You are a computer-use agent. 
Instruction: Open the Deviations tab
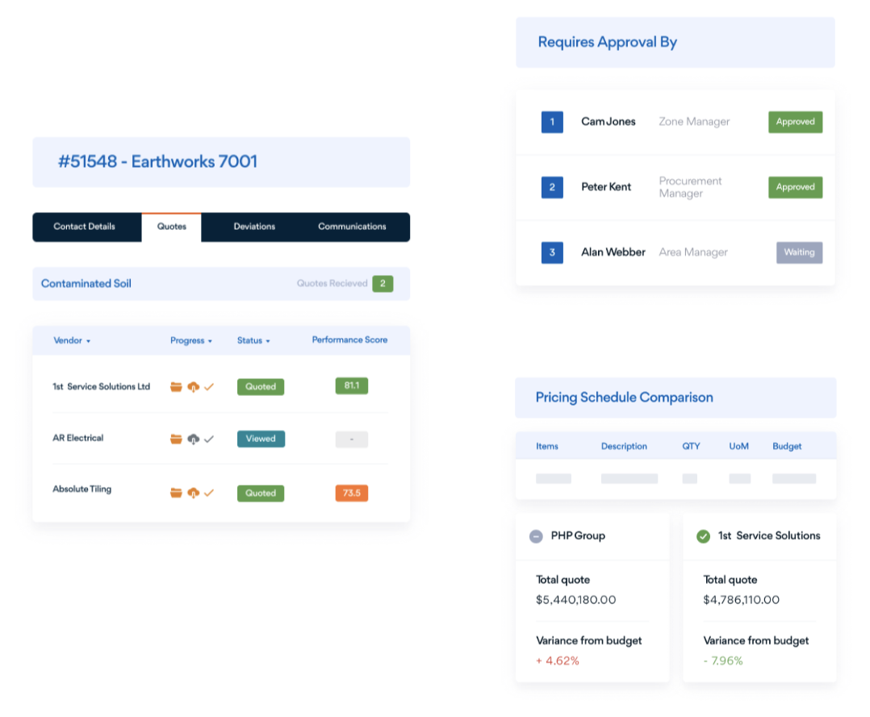(x=254, y=227)
